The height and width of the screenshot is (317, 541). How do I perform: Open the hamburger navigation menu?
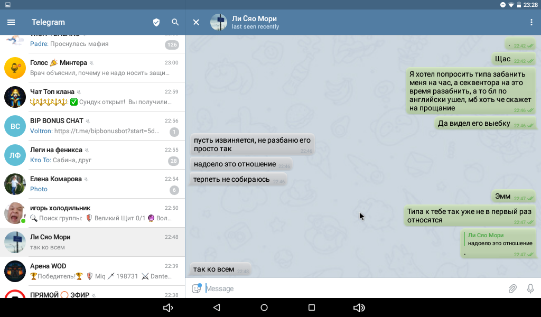11,22
